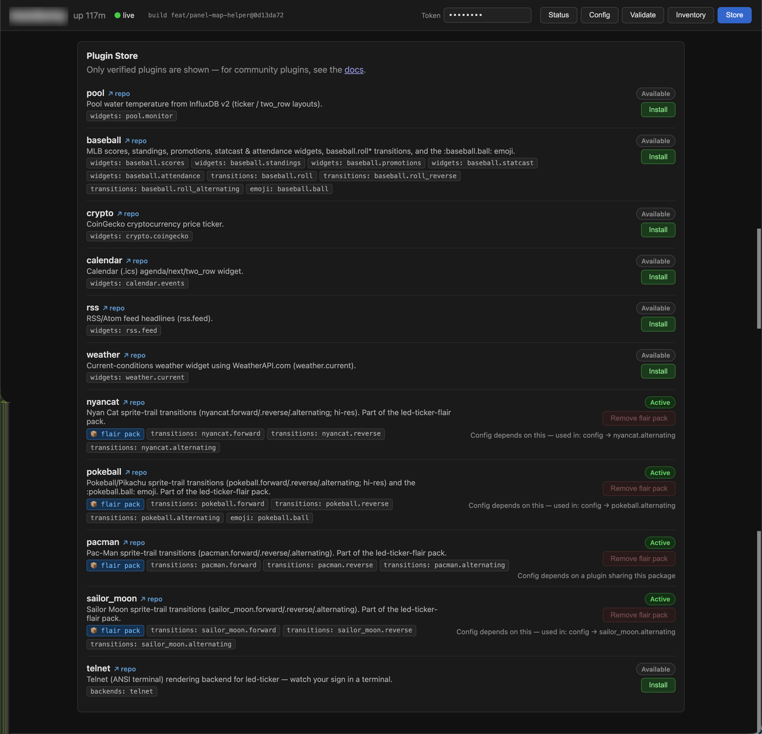
Task: Open the pacman plugin repo link
Action: [133, 542]
